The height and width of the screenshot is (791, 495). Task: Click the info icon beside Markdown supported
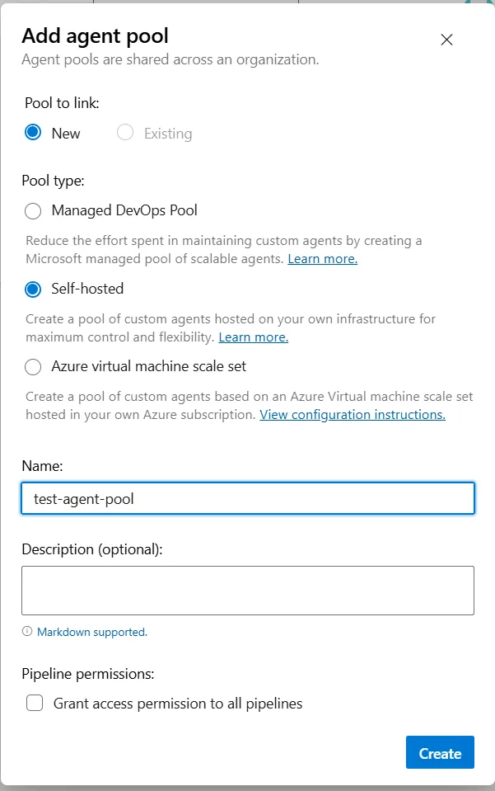point(27,632)
